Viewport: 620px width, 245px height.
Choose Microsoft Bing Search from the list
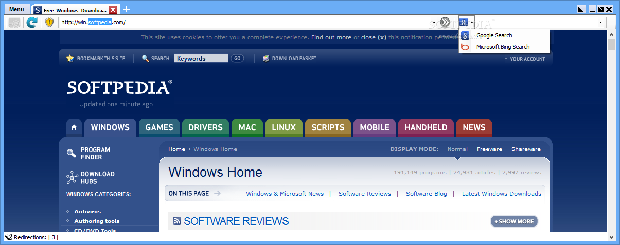504,47
